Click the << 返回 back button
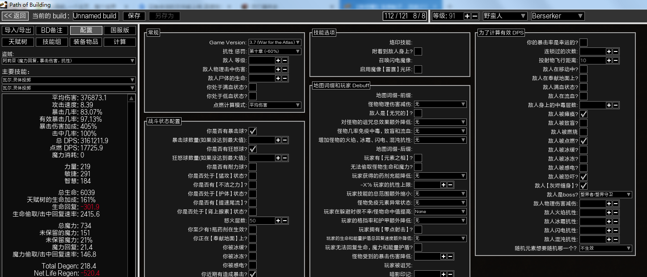 [x=15, y=16]
